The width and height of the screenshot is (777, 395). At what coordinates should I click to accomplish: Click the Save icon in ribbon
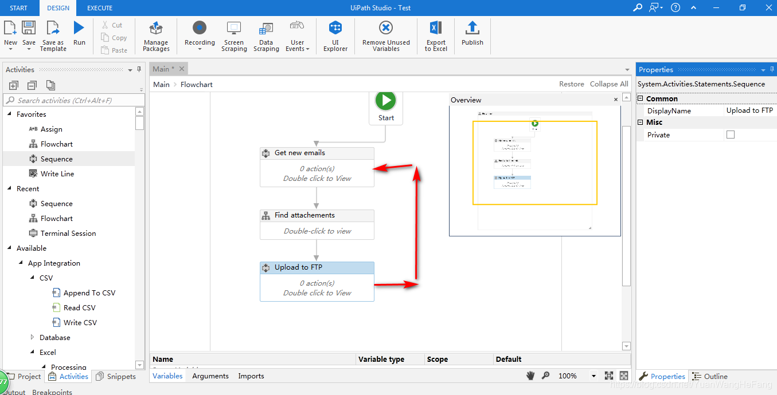(29, 27)
